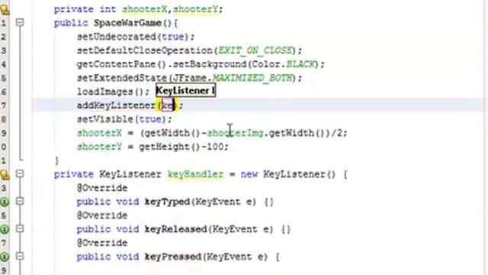Image resolution: width=488 pixels, height=275 pixels.
Task: Click the 'shooterImg' variable
Action: coord(235,133)
